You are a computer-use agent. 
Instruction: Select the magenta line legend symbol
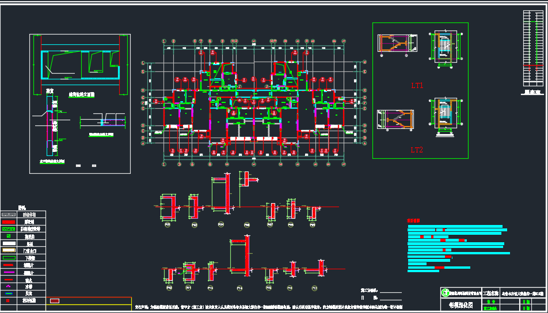point(9,272)
